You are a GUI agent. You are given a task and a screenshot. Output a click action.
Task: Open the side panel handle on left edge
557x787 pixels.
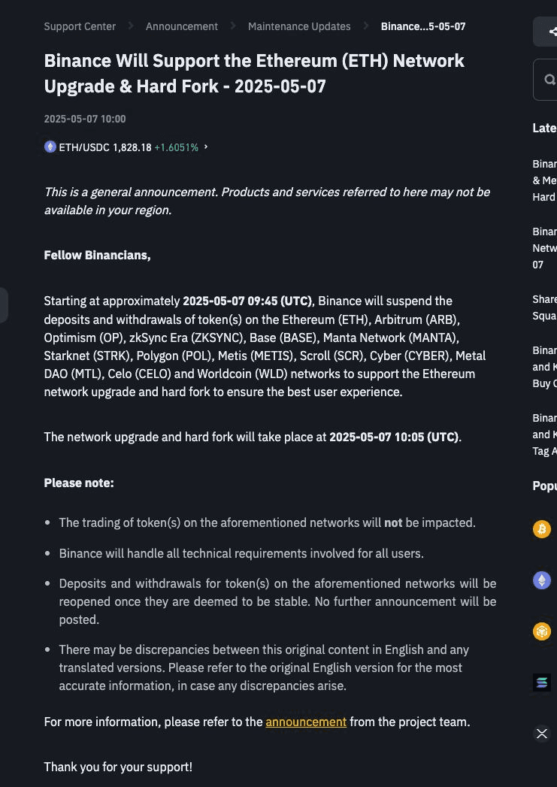click(4, 305)
